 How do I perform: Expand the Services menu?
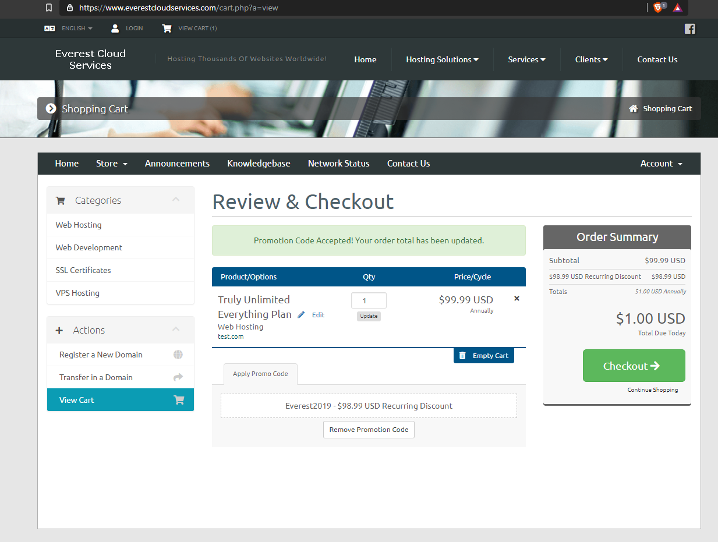[527, 59]
